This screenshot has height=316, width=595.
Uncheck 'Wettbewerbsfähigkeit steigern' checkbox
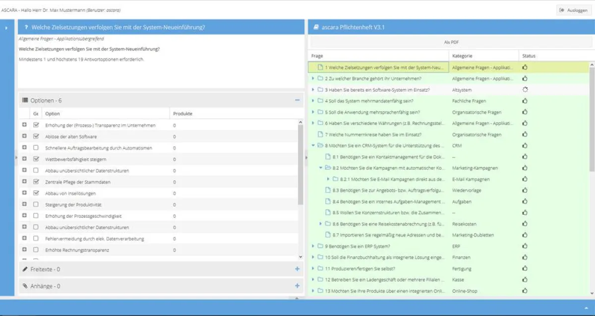[x=36, y=159]
